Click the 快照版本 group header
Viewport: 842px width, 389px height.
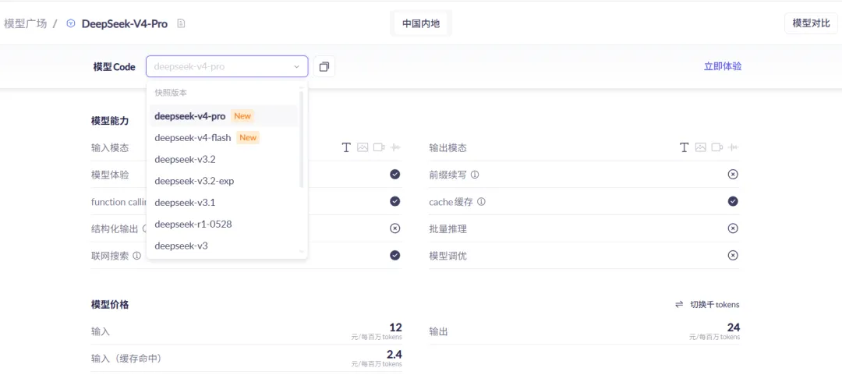coord(171,93)
